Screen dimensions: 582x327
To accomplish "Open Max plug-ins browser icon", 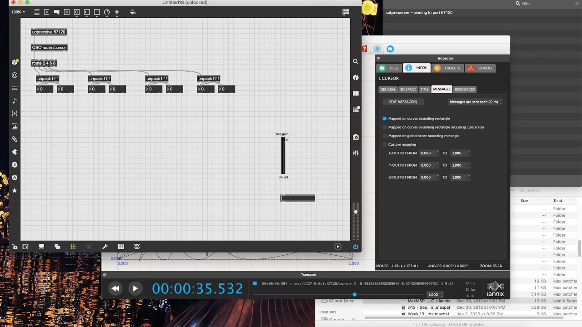I will pyautogui.click(x=15, y=152).
